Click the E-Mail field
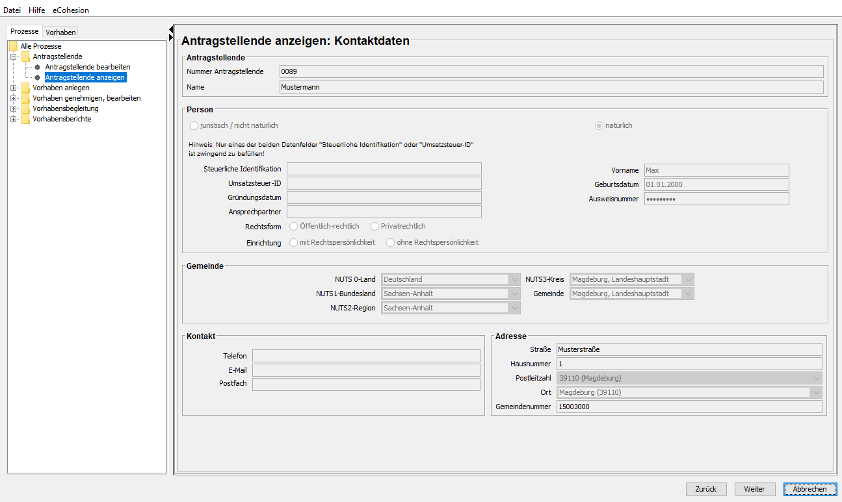The height and width of the screenshot is (502, 842). [366, 370]
